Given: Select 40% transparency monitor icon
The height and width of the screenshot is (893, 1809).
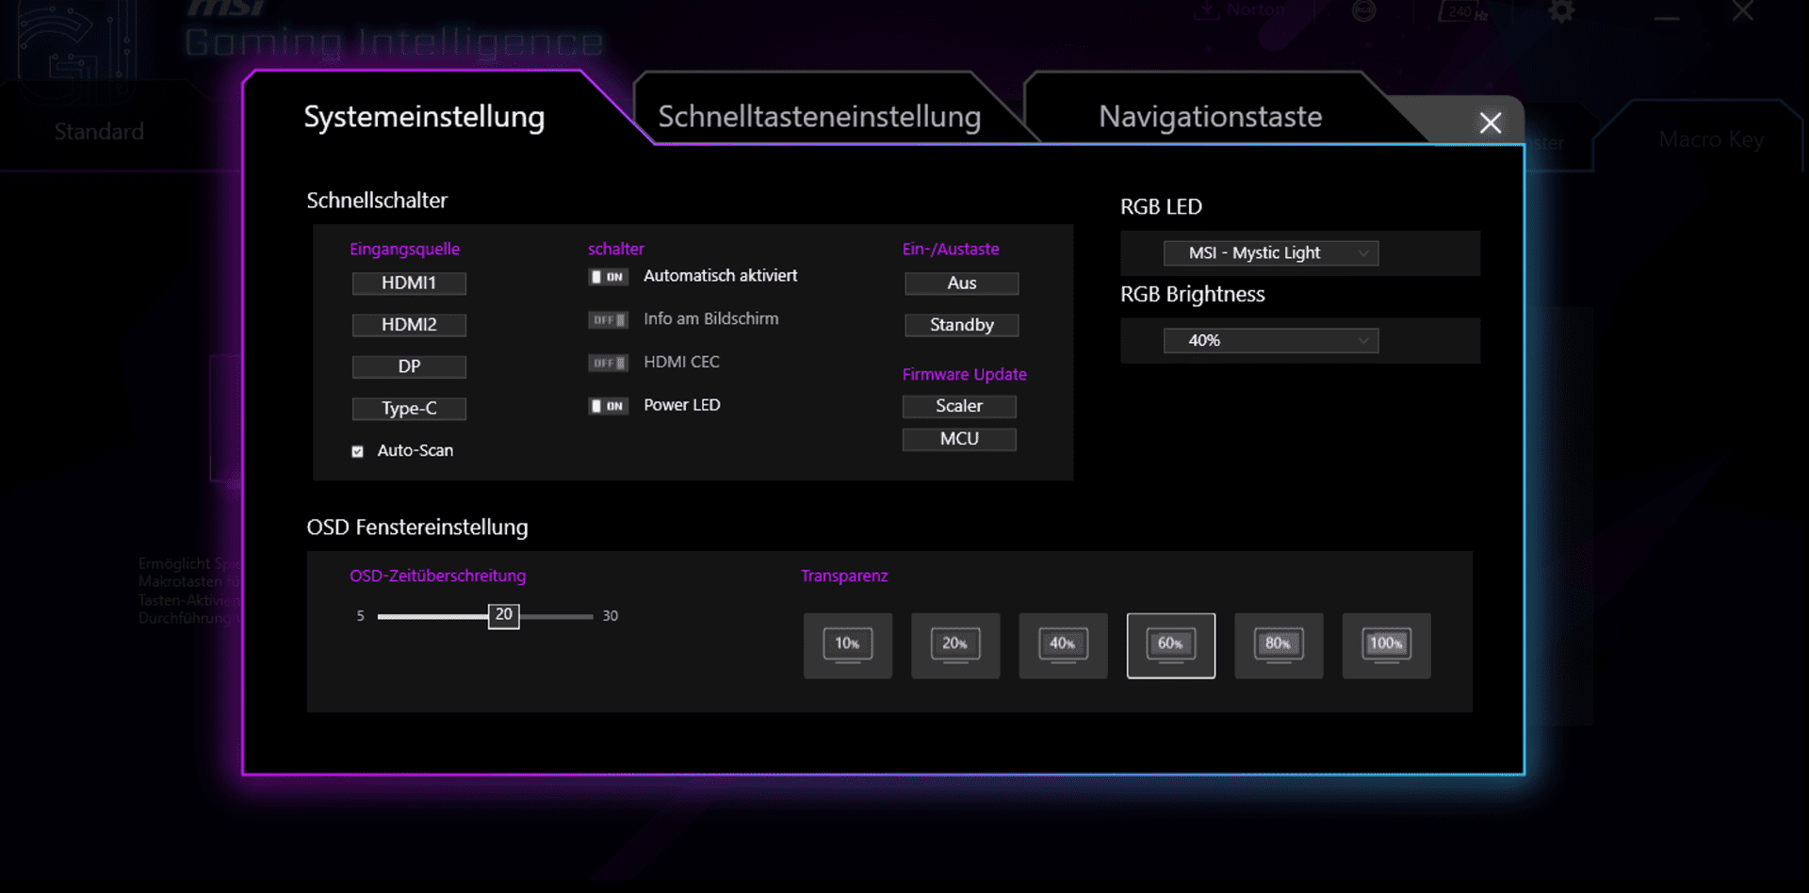Looking at the screenshot, I should (x=1063, y=645).
